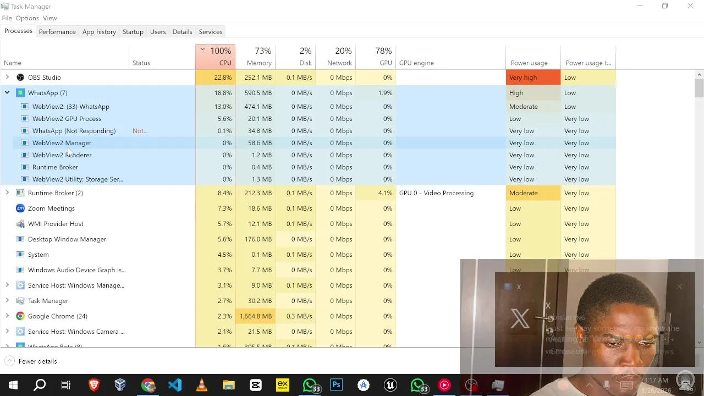Open the View menu

(x=50, y=18)
